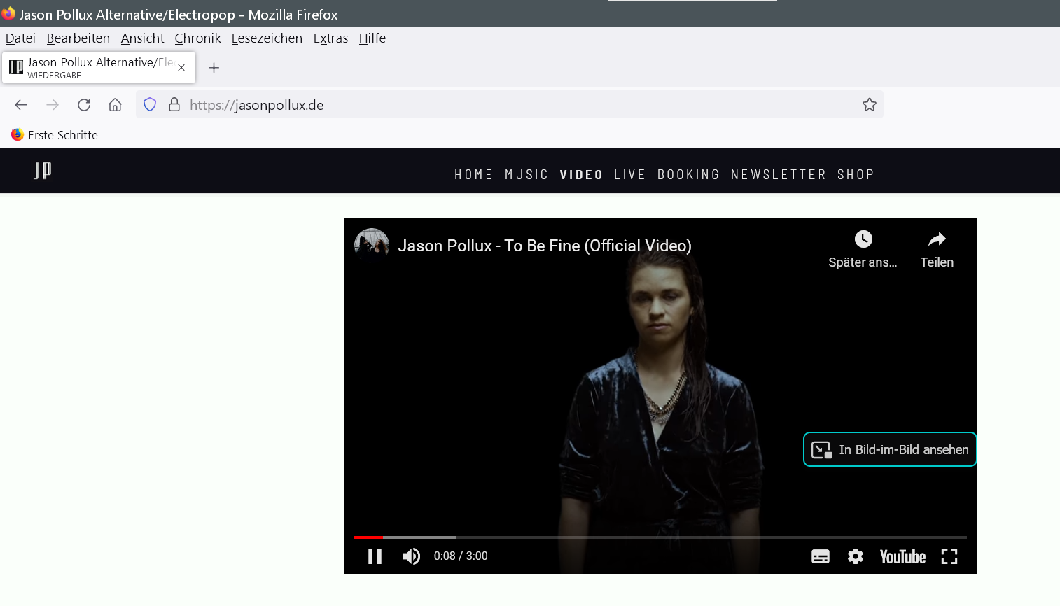Click the URL address bar field

click(x=518, y=105)
